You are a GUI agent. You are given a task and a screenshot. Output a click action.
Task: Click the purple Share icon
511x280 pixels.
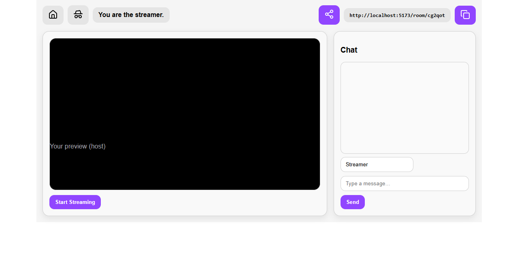coord(329,15)
